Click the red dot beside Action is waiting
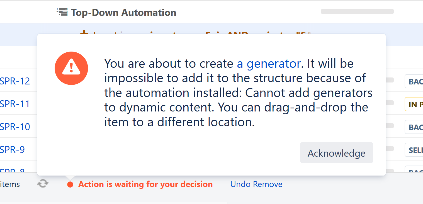 [70, 184]
